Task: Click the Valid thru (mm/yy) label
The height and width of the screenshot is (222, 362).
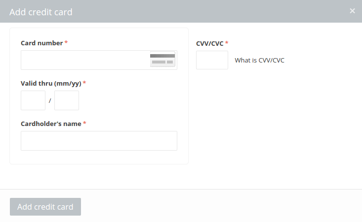Action: [51, 83]
